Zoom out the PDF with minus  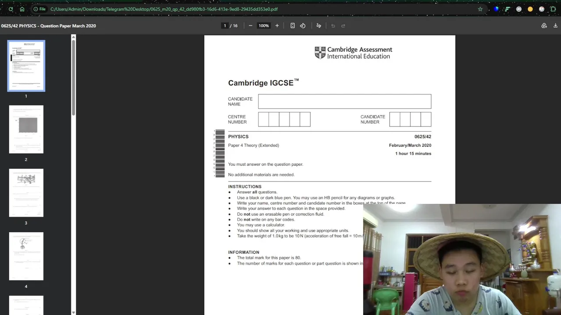250,26
